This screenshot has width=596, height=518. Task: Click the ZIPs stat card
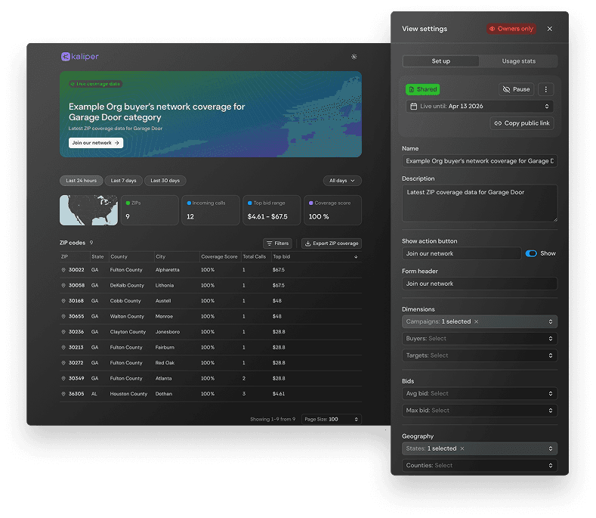150,210
